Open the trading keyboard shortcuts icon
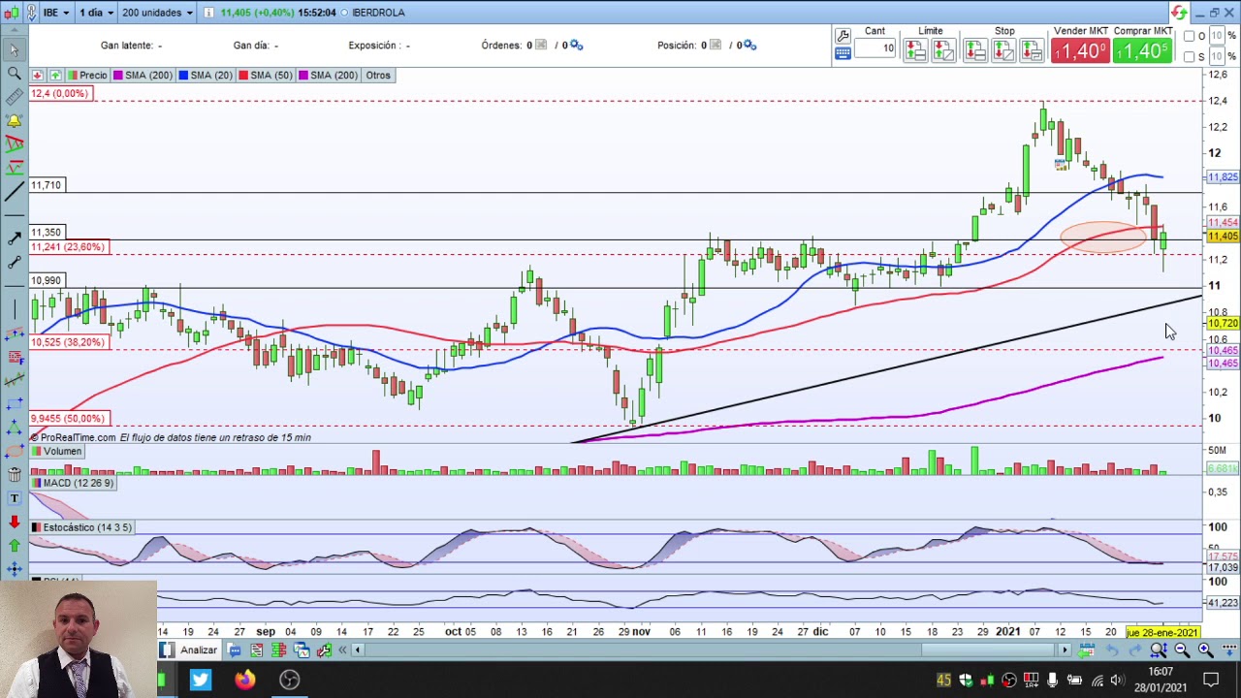The height and width of the screenshot is (698, 1241). (x=843, y=53)
